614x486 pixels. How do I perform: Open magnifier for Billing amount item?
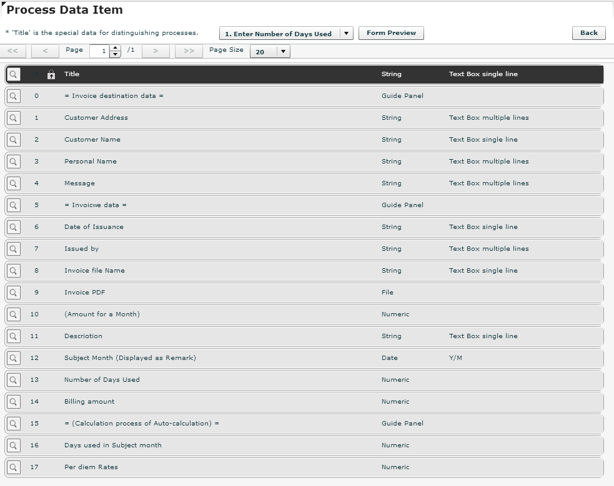point(13,402)
